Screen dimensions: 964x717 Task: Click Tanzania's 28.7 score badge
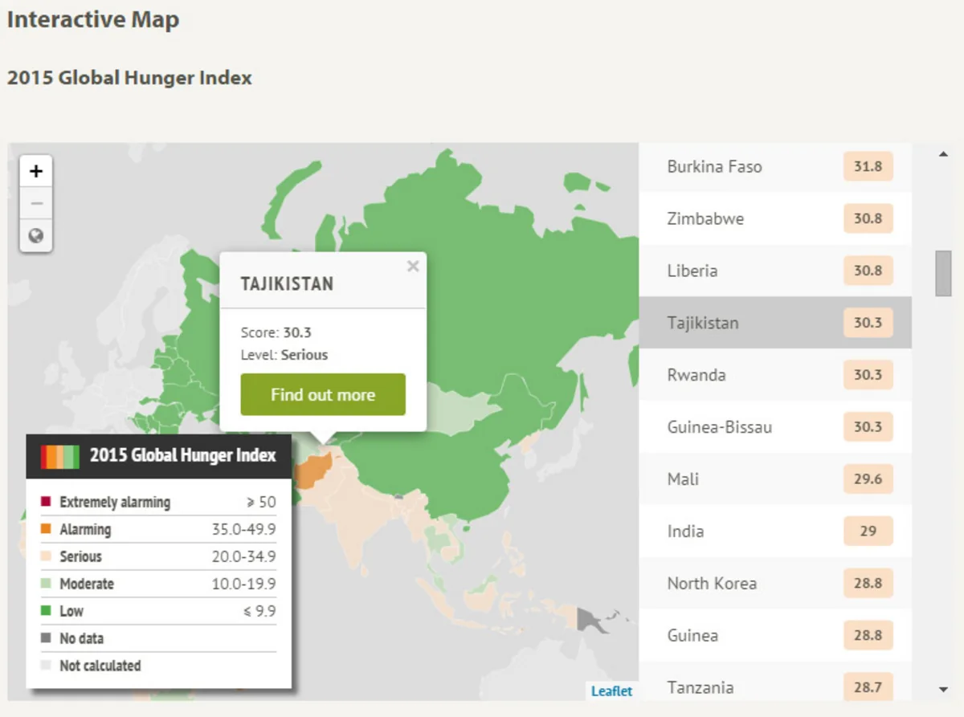pyautogui.click(x=868, y=687)
